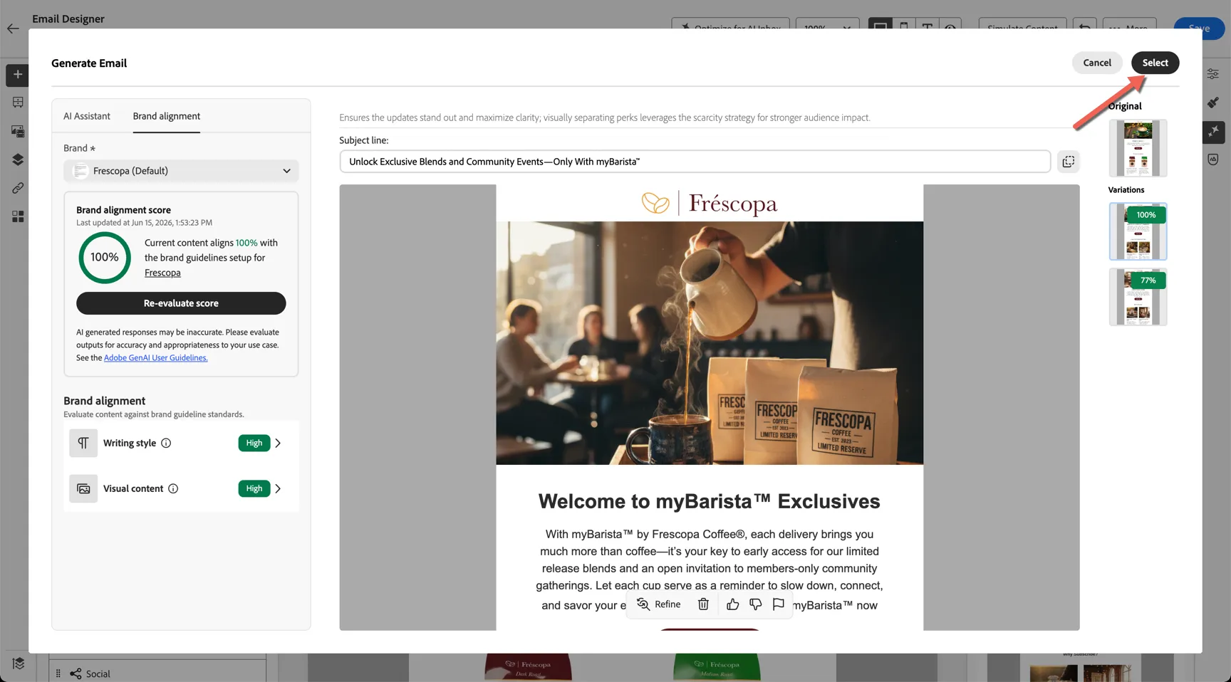Select the Brand alignment tab
The width and height of the screenshot is (1231, 682).
click(167, 116)
